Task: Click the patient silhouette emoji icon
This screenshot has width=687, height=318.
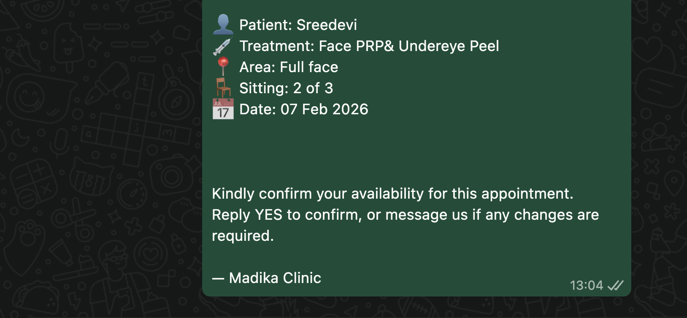Action: click(x=223, y=24)
